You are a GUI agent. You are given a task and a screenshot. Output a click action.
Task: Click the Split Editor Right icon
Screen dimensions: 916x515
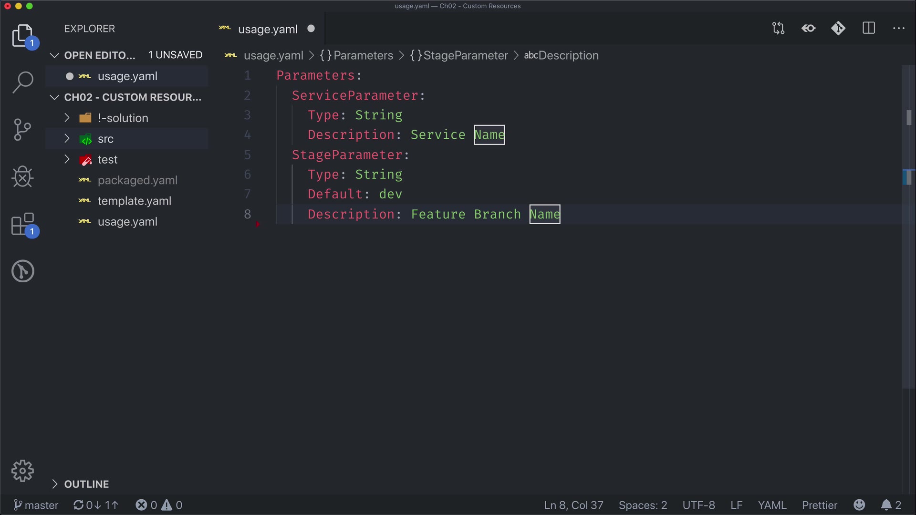tap(869, 29)
